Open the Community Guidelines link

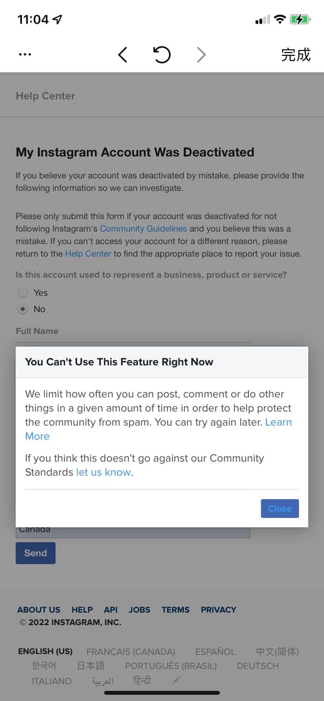[143, 229]
